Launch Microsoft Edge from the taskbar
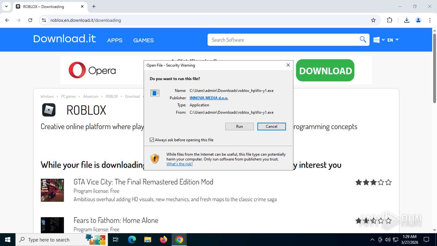Screen dimensions: 437x246 pos(132,240)
